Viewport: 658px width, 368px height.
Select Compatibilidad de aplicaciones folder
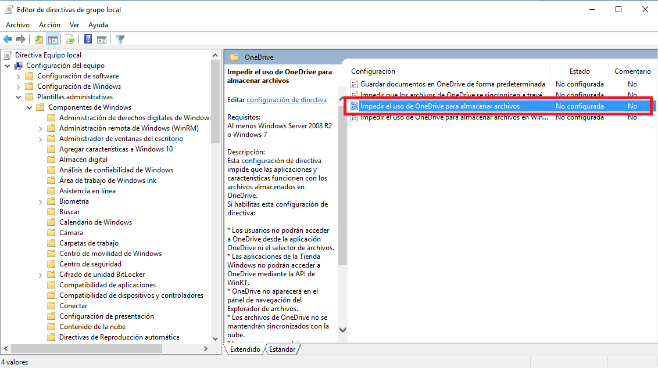tap(108, 285)
